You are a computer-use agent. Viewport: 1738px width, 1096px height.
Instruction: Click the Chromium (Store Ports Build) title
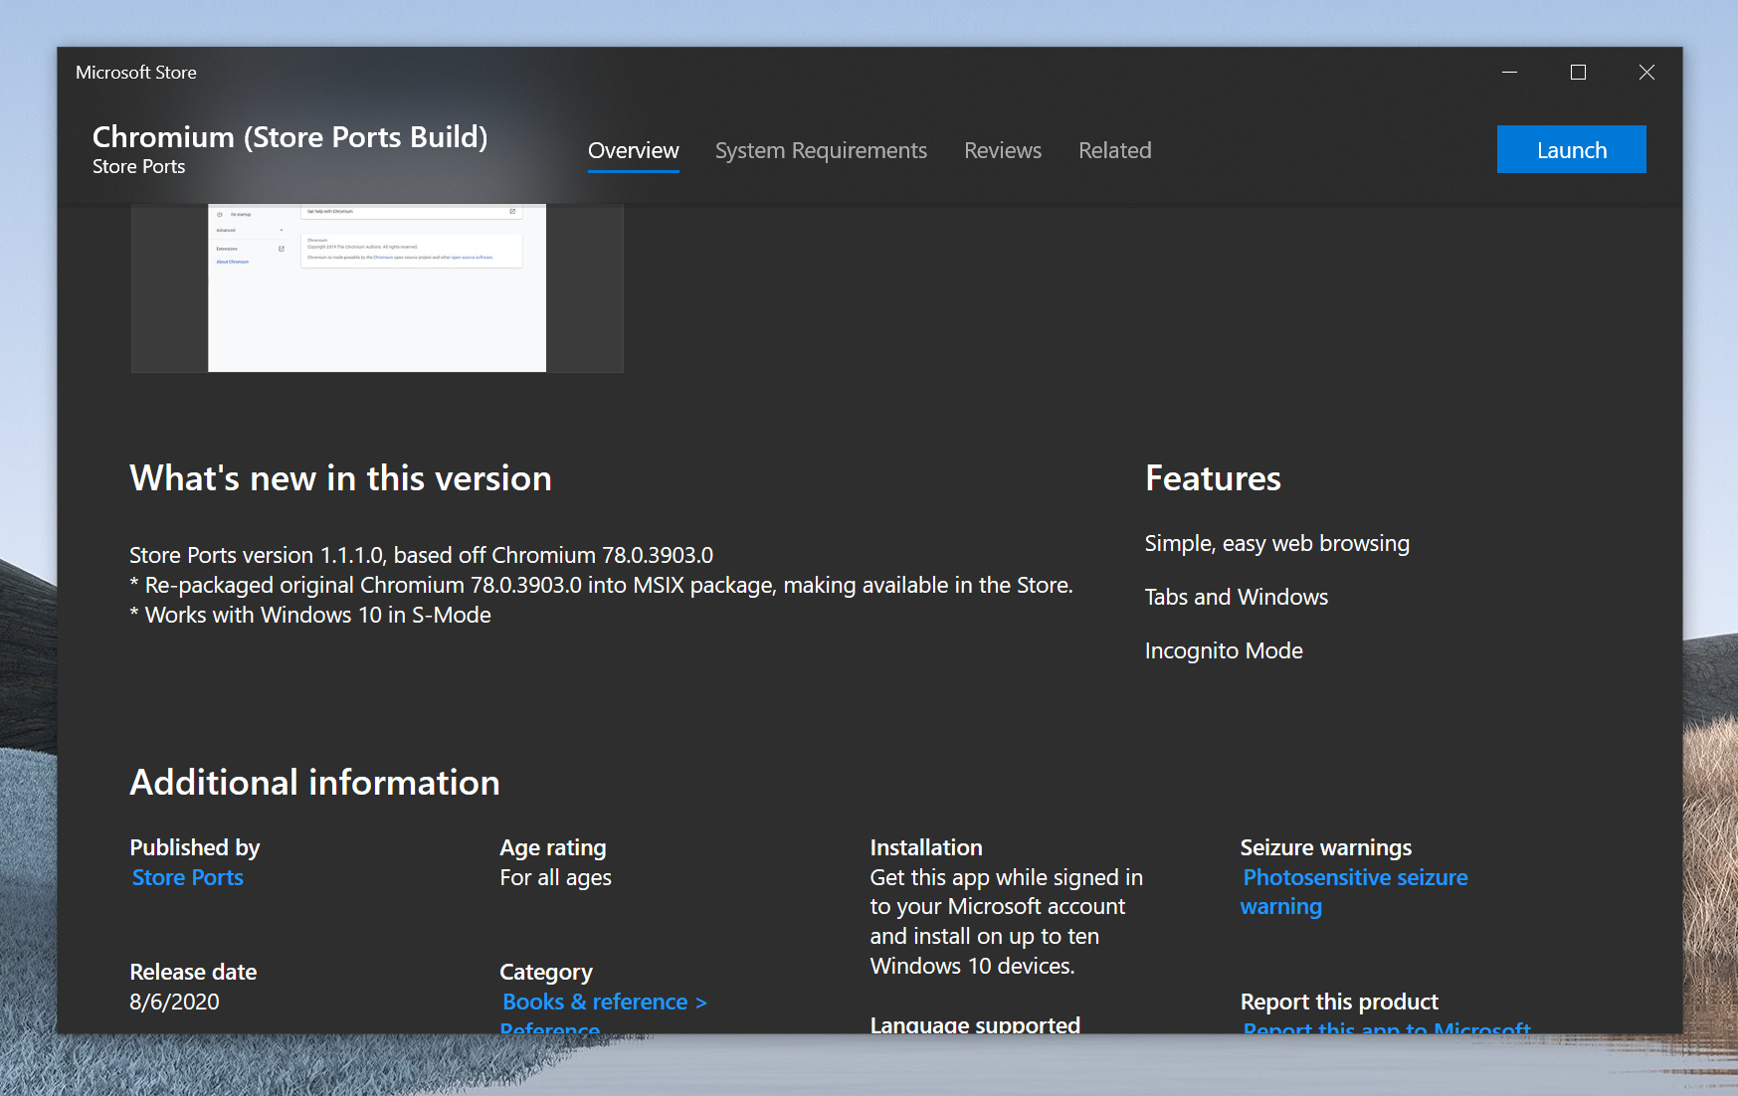[290, 136]
